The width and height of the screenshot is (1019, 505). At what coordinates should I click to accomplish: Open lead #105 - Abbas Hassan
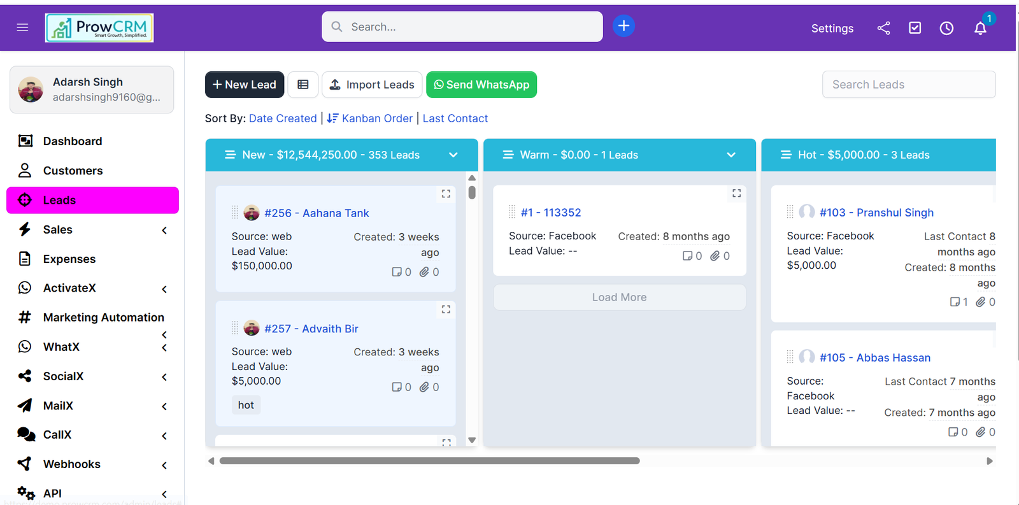pyautogui.click(x=875, y=358)
